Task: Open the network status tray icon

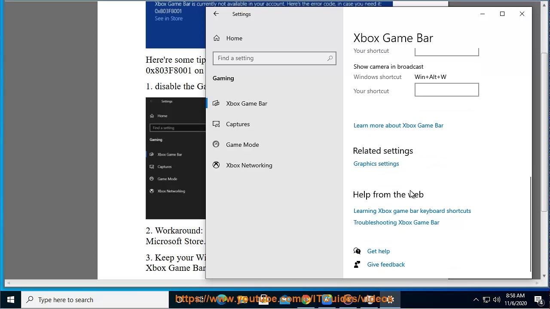Action: (x=486, y=300)
